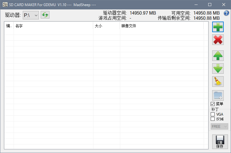
Task: Uncheck the 菜单 checkbox
Action: click(213, 104)
